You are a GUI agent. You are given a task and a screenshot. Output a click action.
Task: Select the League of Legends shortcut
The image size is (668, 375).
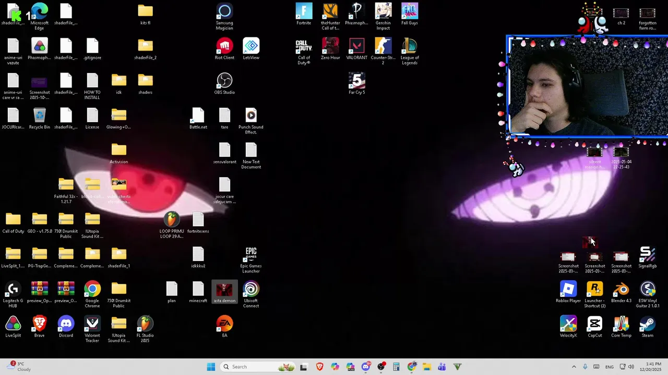(x=410, y=51)
